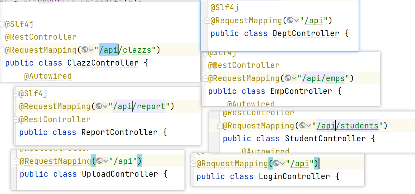Click the globe icon beside "/api/students"
Screen dimensions: 415x194
tap(302, 125)
